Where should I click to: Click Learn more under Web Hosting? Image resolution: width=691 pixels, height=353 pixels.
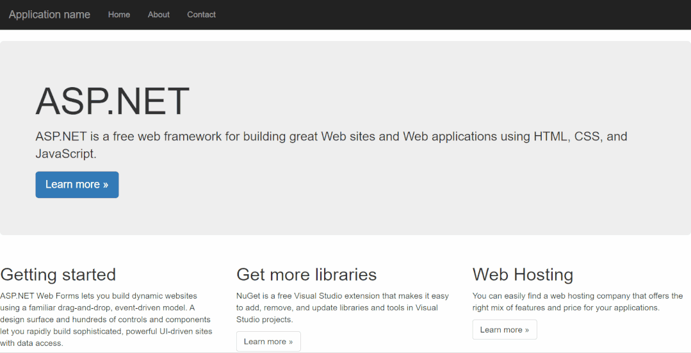(505, 330)
